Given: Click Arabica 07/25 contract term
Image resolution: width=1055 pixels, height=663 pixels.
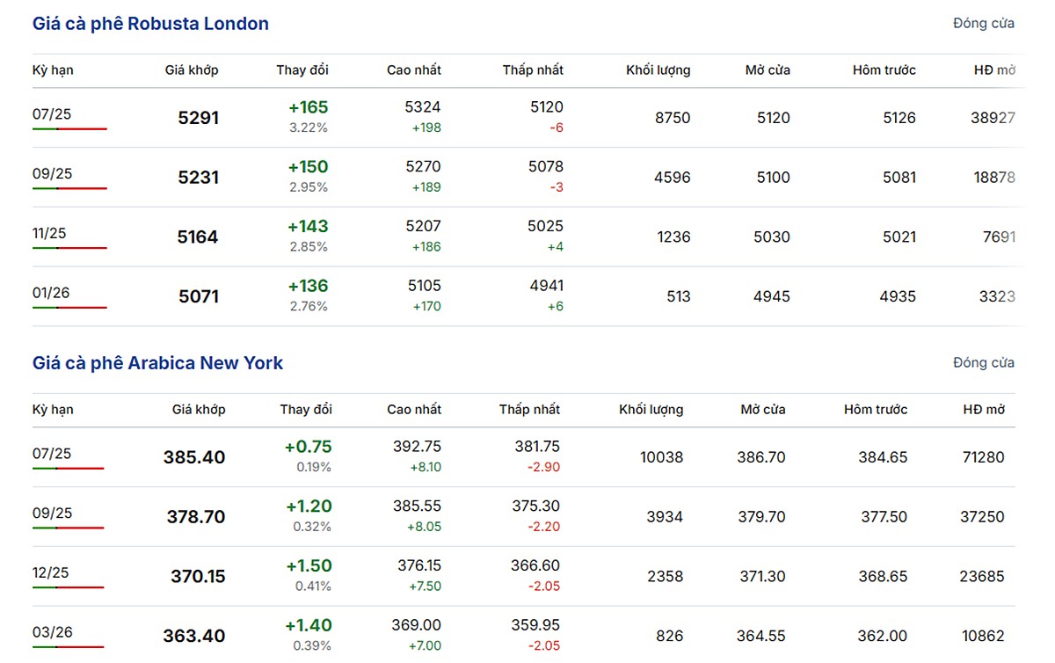Looking at the screenshot, I should (52, 454).
